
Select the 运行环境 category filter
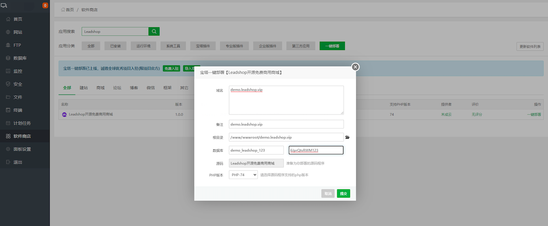[144, 46]
